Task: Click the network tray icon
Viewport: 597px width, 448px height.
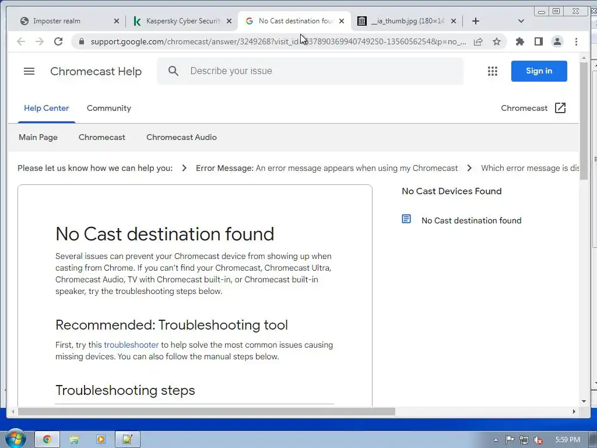Action: coord(524,440)
